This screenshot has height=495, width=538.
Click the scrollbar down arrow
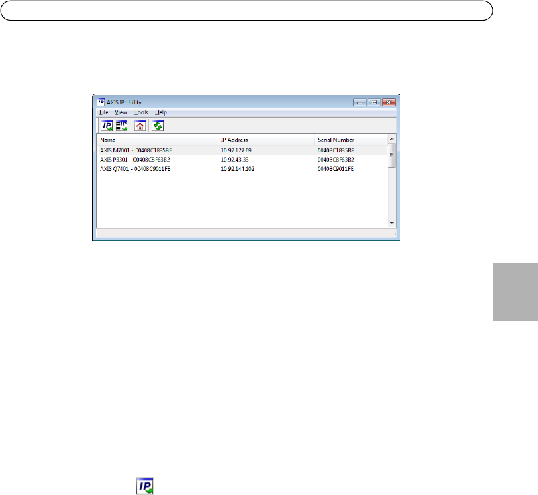392,224
